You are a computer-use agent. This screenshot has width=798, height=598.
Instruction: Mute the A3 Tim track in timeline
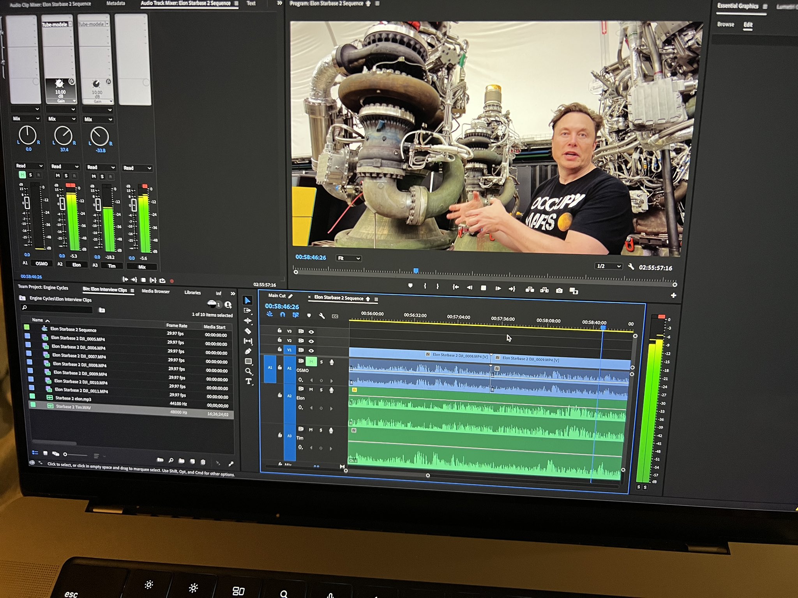click(311, 430)
